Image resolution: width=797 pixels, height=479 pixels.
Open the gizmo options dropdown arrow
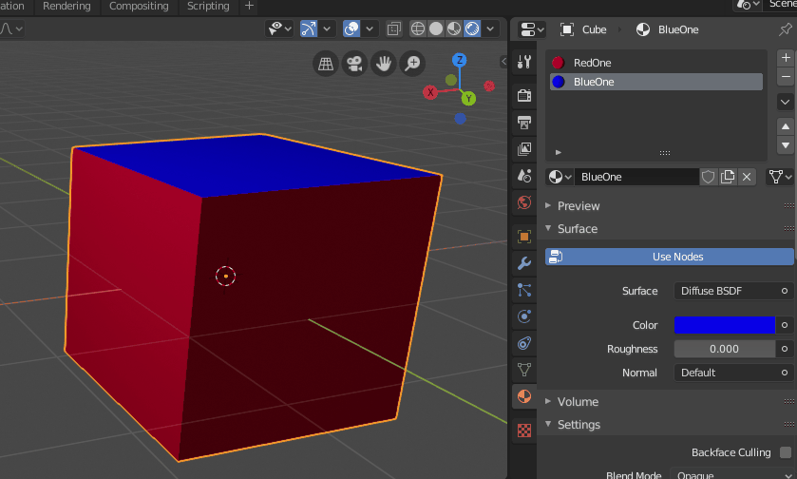click(x=327, y=29)
